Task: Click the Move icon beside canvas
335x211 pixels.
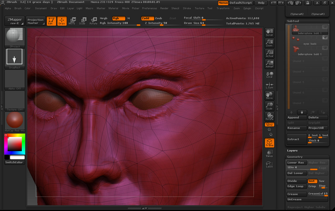Action: pyautogui.click(x=269, y=96)
